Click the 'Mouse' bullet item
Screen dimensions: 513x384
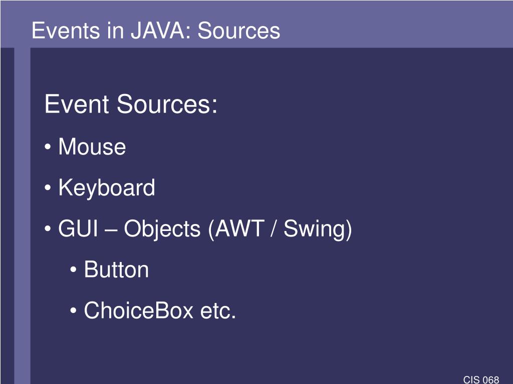pos(92,146)
